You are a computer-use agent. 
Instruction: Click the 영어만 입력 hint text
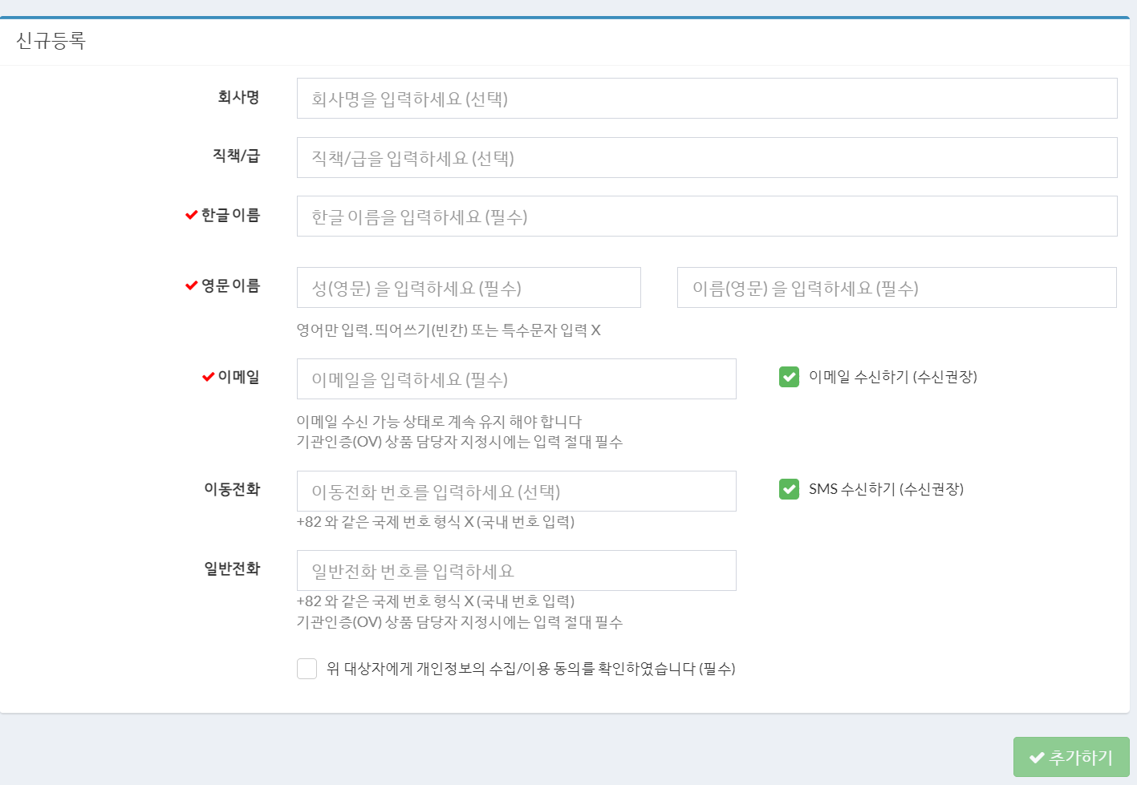point(449,330)
